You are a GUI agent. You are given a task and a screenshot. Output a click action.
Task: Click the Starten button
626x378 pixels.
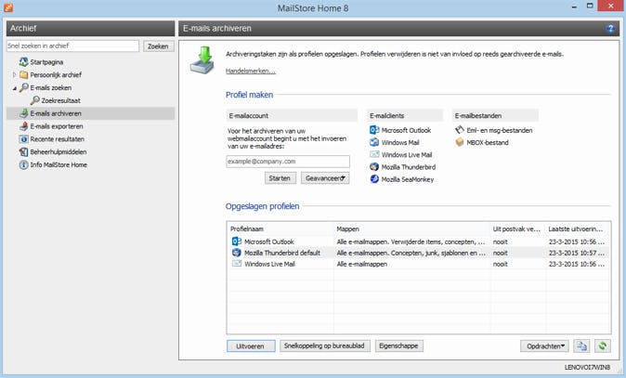click(x=280, y=178)
